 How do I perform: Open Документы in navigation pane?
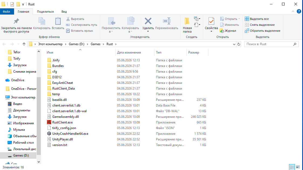[21, 110]
